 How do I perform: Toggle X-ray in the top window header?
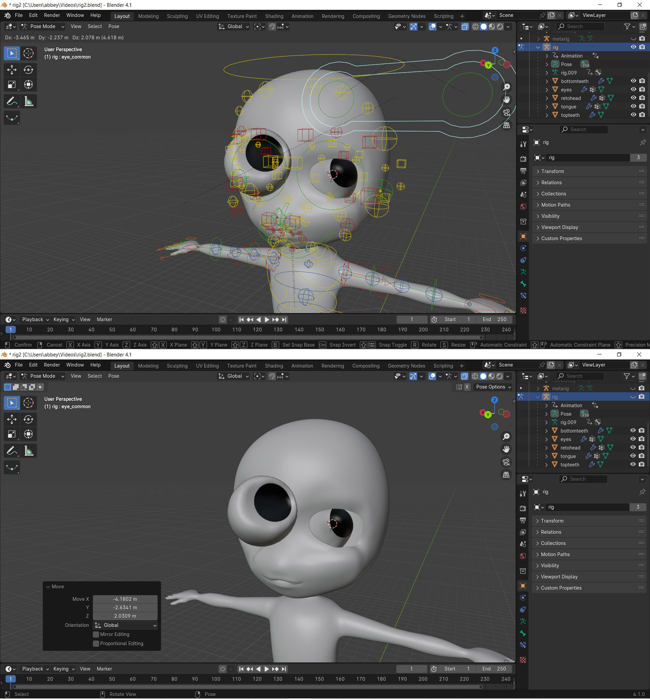pyautogui.click(x=465, y=27)
